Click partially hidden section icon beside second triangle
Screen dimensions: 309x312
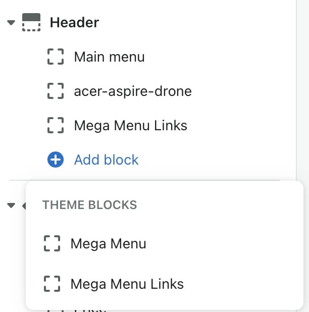tap(24, 205)
